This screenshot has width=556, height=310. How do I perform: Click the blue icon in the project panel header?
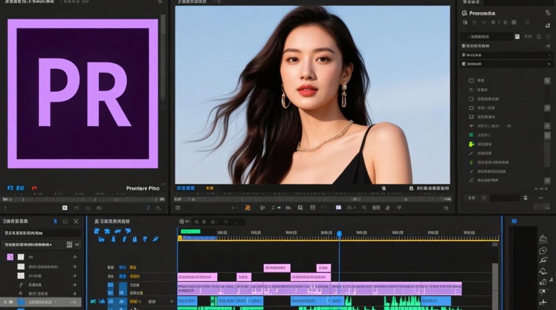tap(55, 222)
